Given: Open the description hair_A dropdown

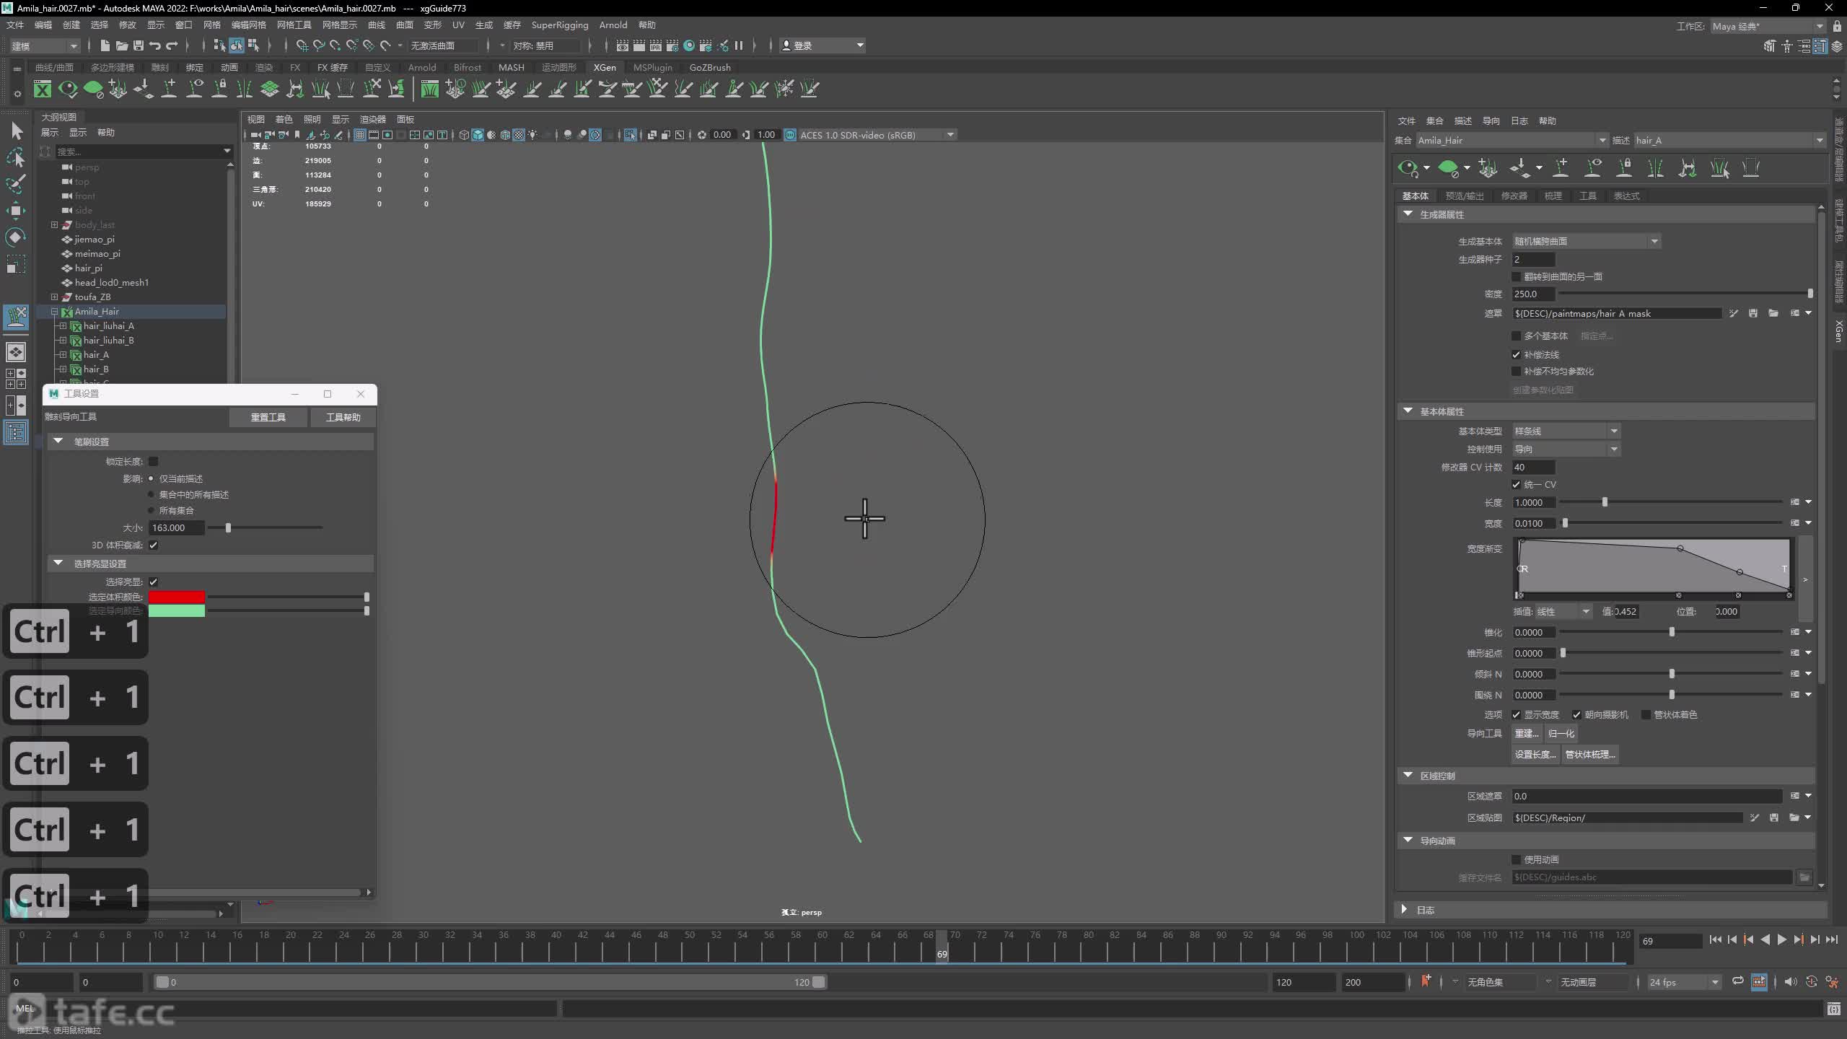Looking at the screenshot, I should [1729, 140].
